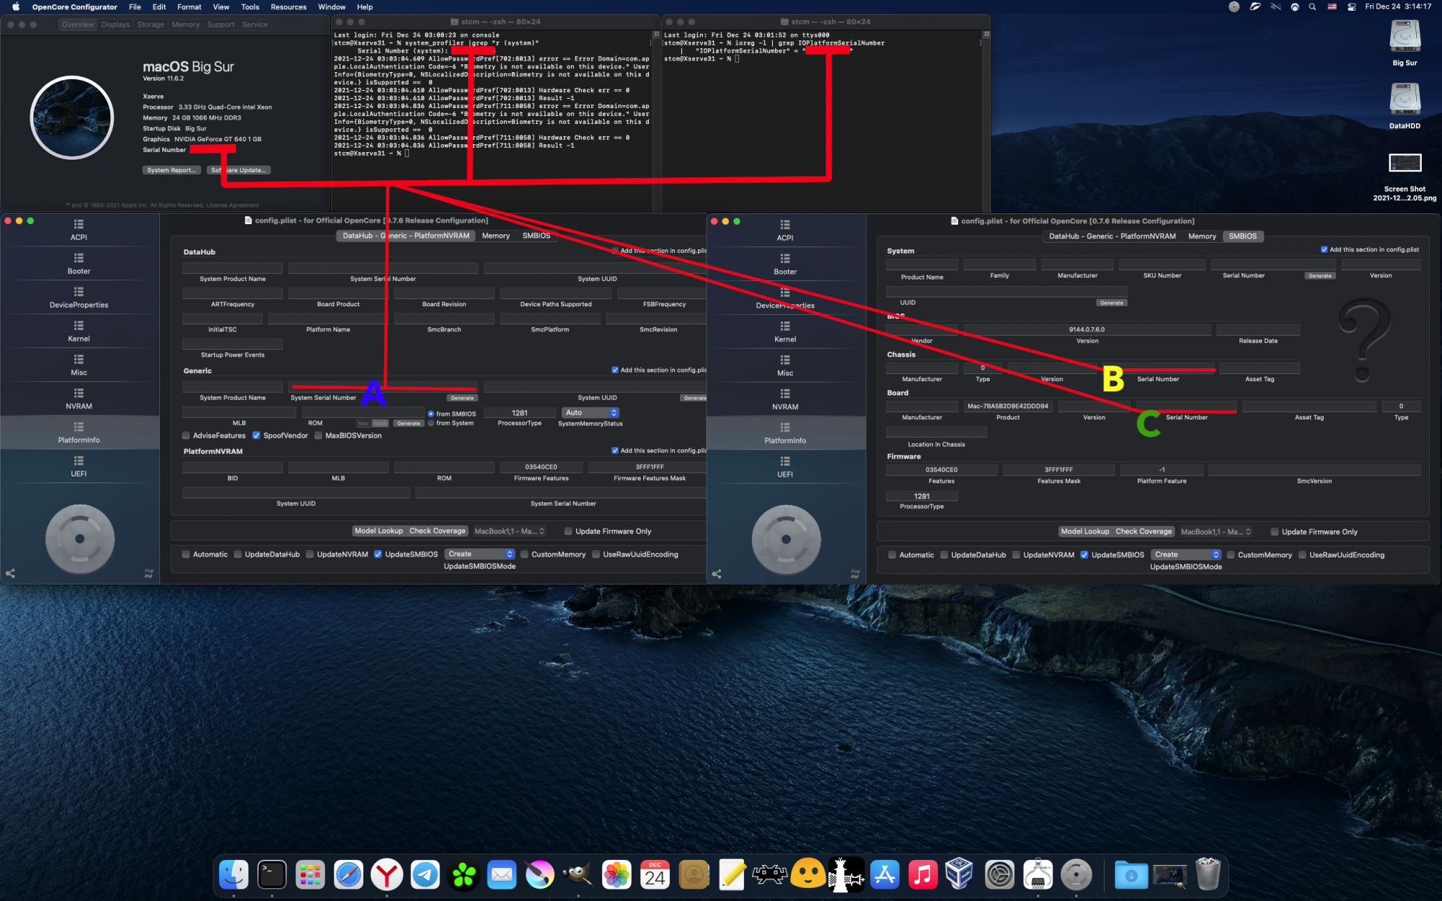Enable the AdviseFeatures checkbox
This screenshot has height=901, width=1442.
pyautogui.click(x=186, y=435)
